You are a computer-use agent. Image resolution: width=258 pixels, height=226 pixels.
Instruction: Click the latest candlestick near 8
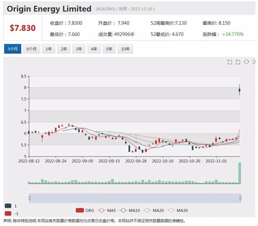tap(240, 90)
